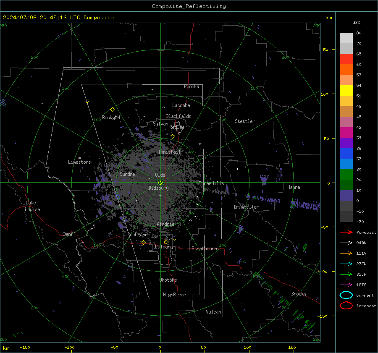Viewport: 378px width, 353px height.
Task: Select the green 20-30 dBZ swatch
Action: point(346,175)
